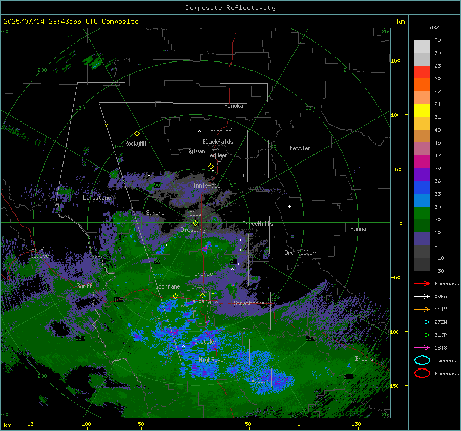Click the cyan current ellipse legend icon
This screenshot has height=431, width=461.
coord(422,360)
